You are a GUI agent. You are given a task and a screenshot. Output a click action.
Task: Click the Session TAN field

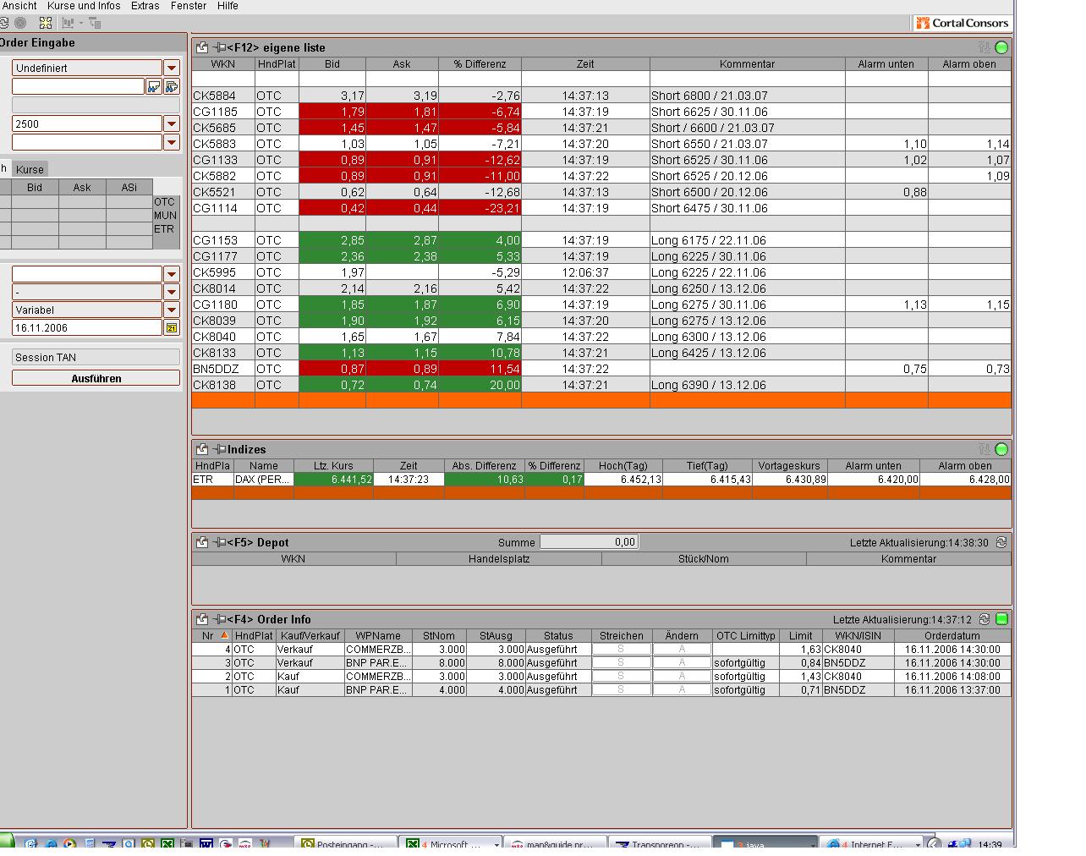[95, 356]
